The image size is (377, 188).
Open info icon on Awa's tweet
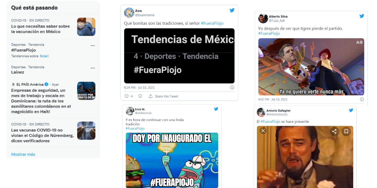pos(232,87)
